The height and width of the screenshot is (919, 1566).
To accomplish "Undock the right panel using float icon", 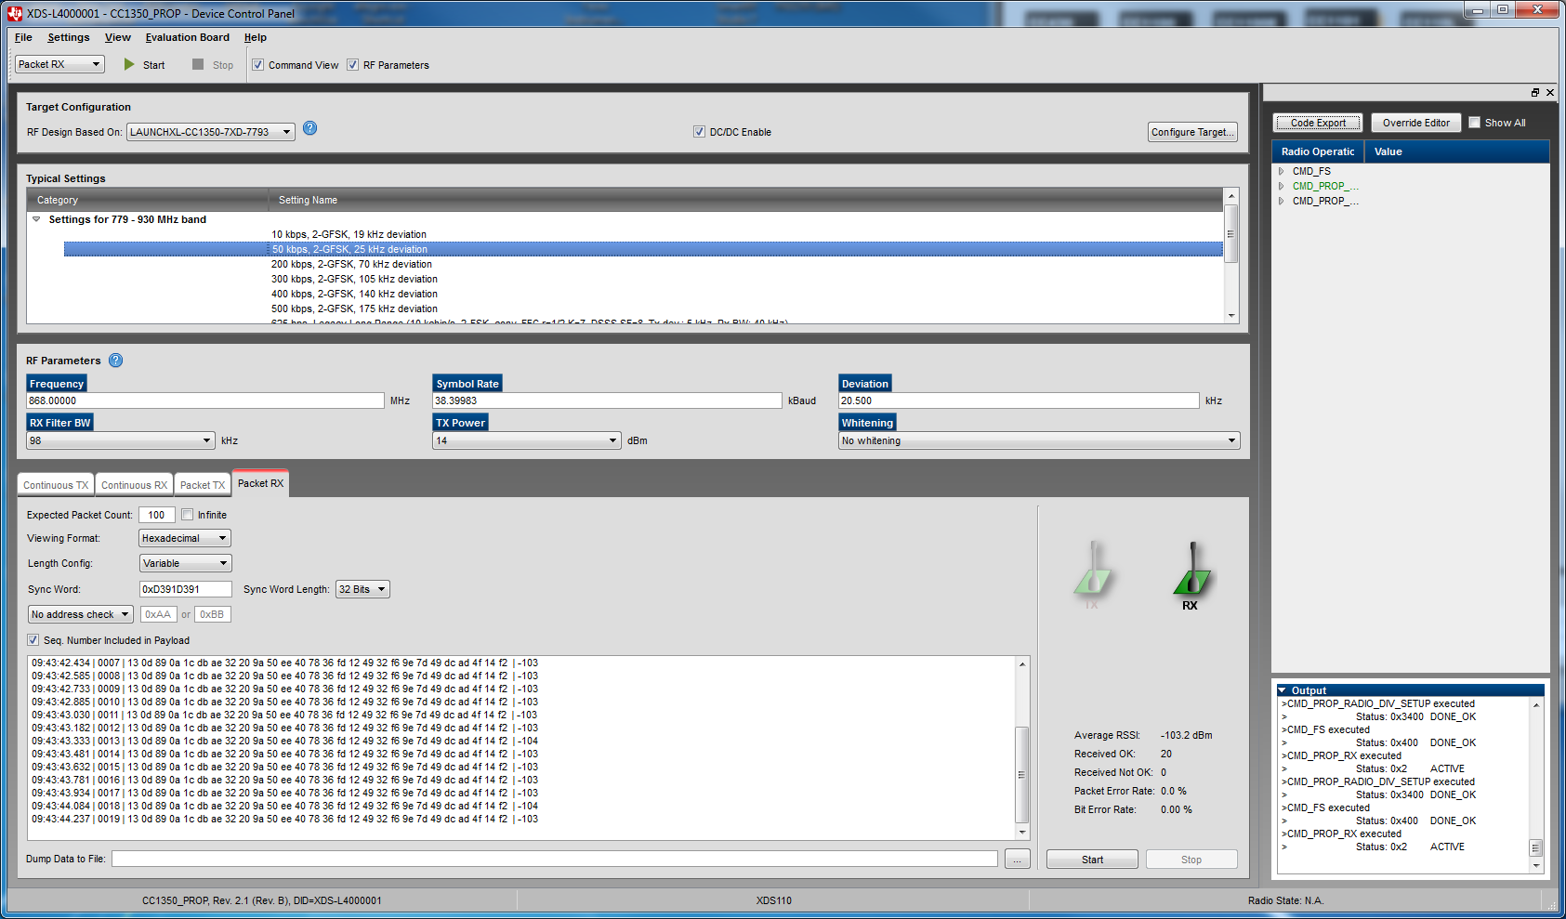I will (x=1535, y=93).
